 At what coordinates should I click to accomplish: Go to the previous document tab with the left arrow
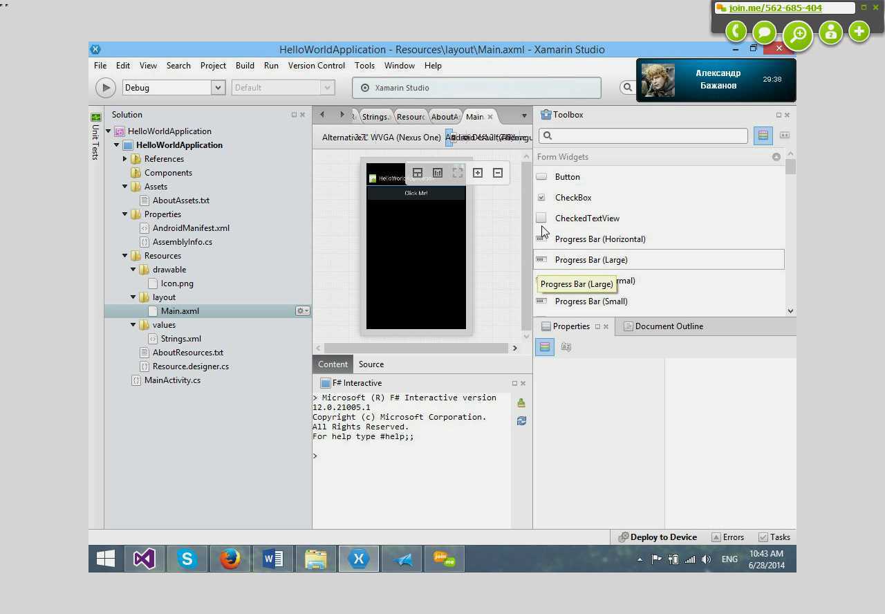322,115
